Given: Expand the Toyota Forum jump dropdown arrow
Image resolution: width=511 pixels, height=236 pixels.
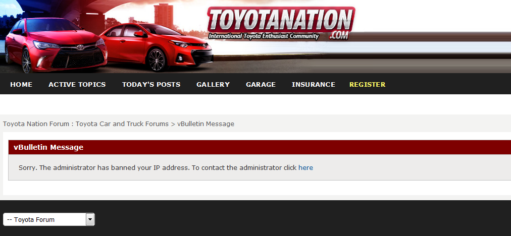Looking at the screenshot, I should pyautogui.click(x=90, y=219).
